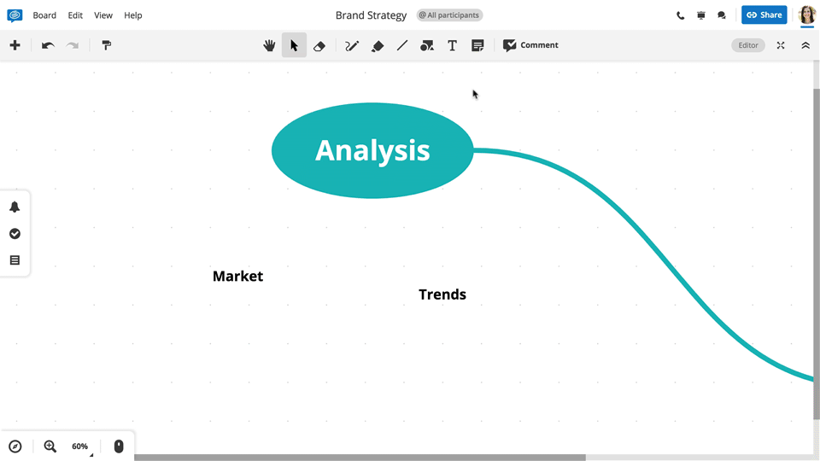Viewport: 820px width, 461px height.
Task: Open the View menu
Action: pyautogui.click(x=103, y=15)
